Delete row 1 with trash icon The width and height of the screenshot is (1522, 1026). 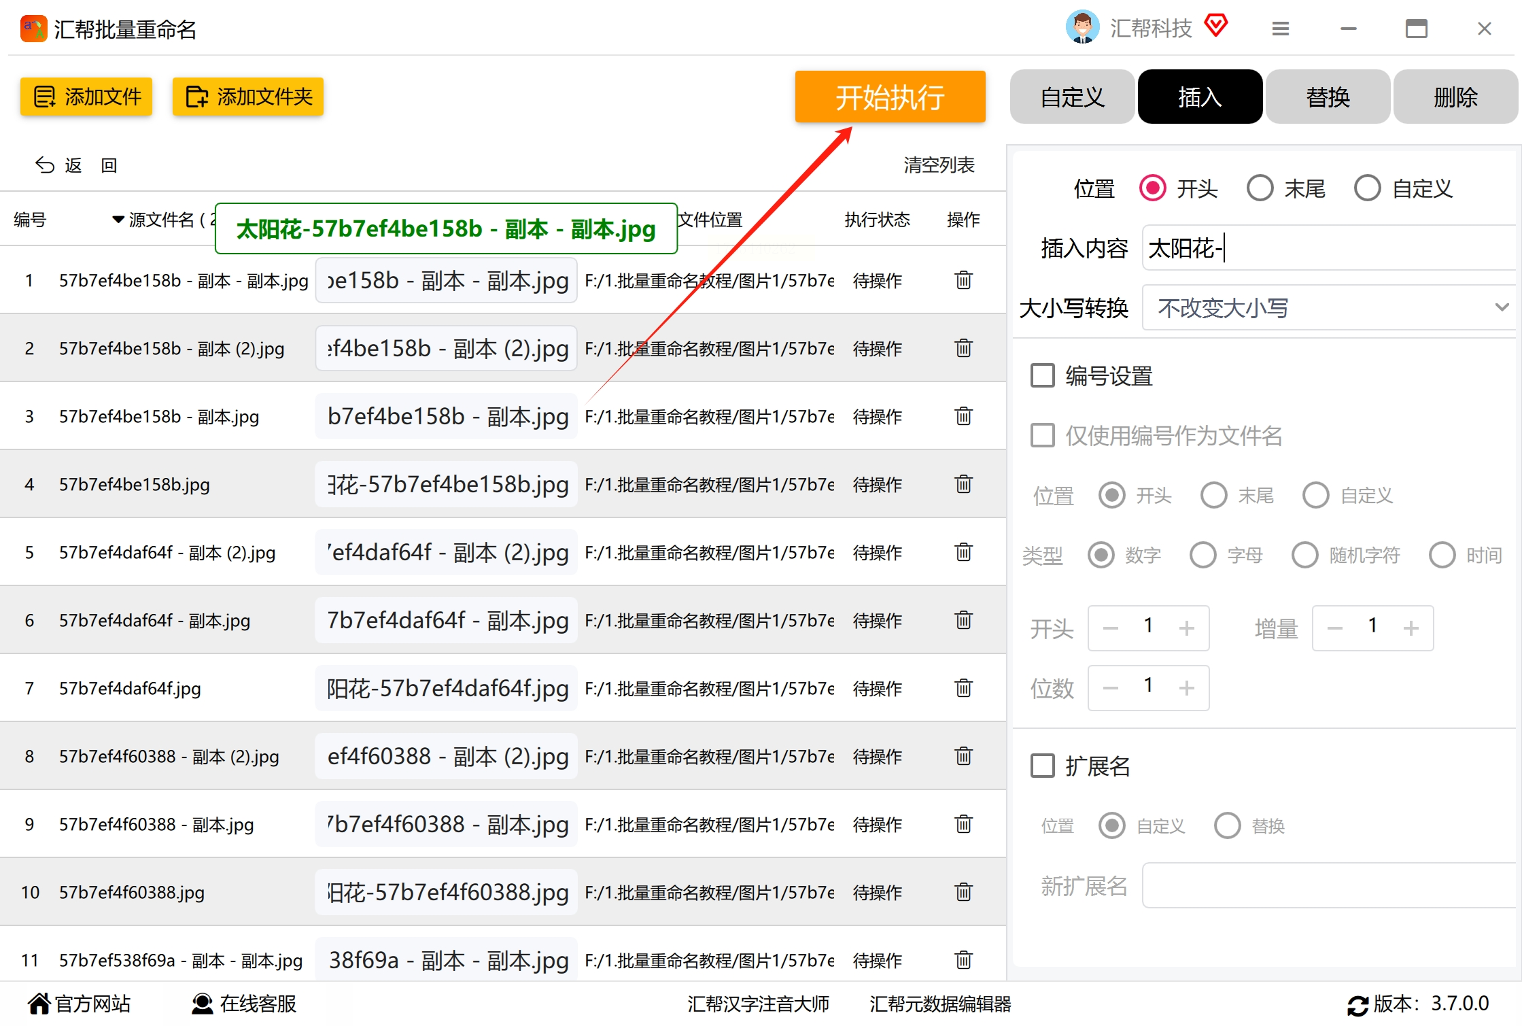point(963,280)
